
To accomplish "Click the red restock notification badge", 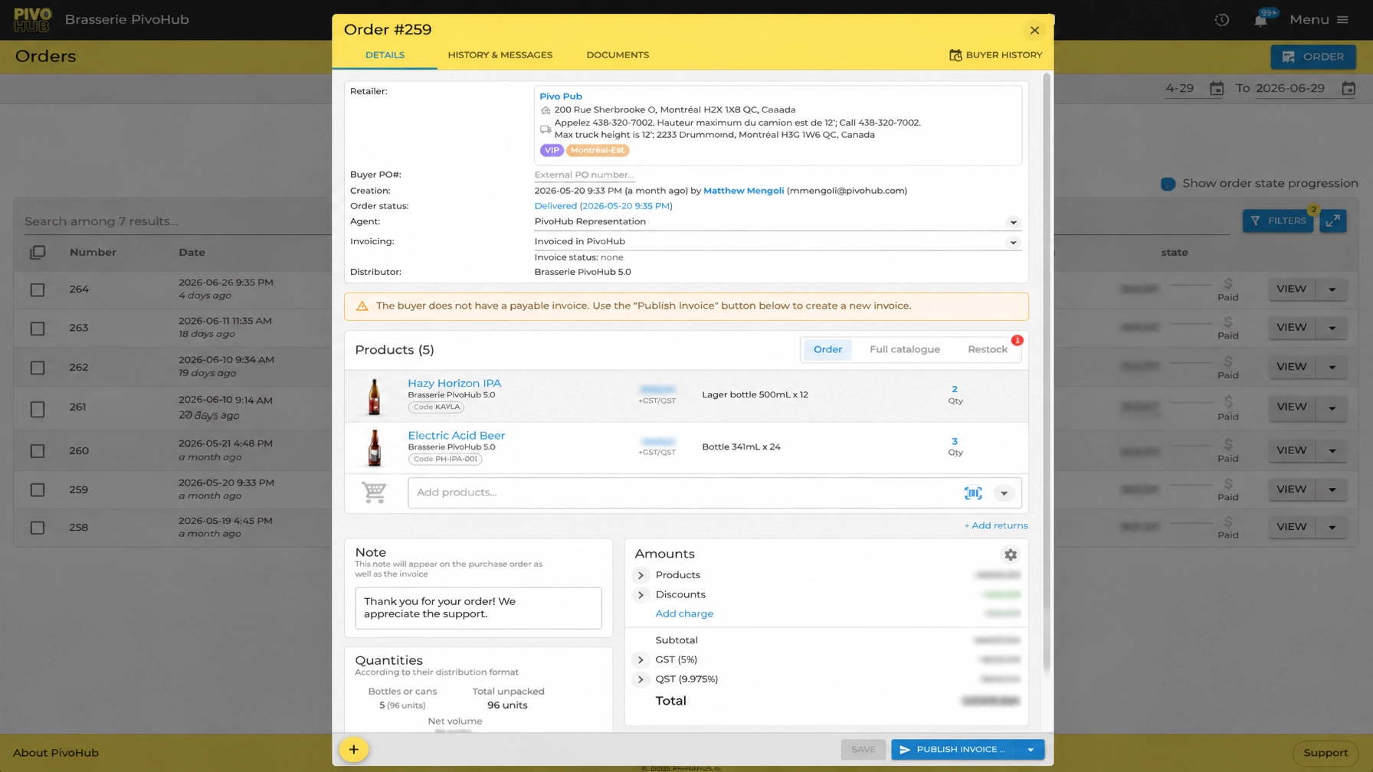I will (1017, 340).
